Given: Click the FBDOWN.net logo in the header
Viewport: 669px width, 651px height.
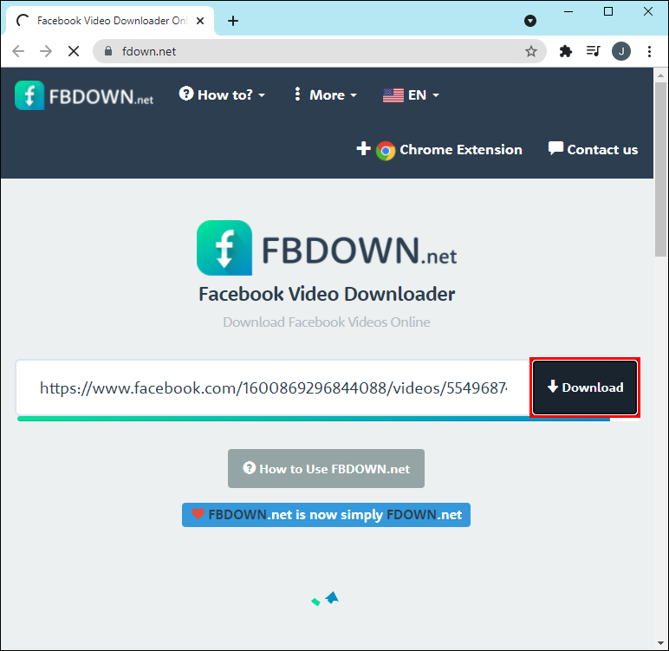Looking at the screenshot, I should (84, 95).
